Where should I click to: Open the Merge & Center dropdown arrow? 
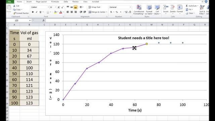pos(106,12)
